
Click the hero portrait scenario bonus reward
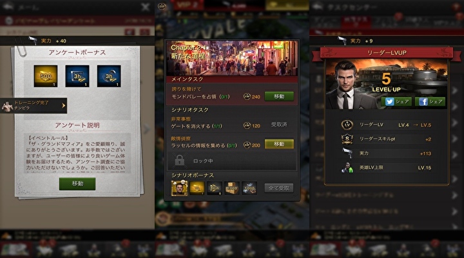(x=179, y=188)
